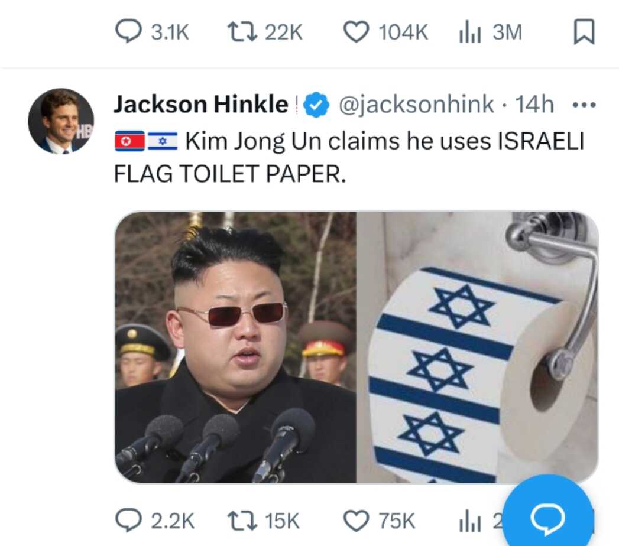Image resolution: width=619 pixels, height=546 pixels.
Task: Open the flag toilet paper image
Action: (x=478, y=347)
